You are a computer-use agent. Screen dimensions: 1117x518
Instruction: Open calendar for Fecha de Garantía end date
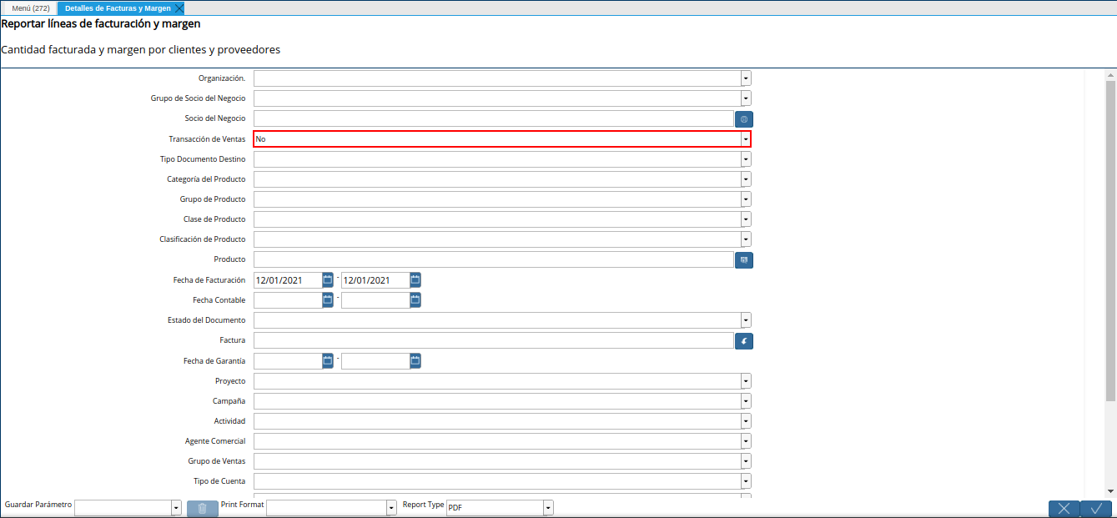(415, 360)
